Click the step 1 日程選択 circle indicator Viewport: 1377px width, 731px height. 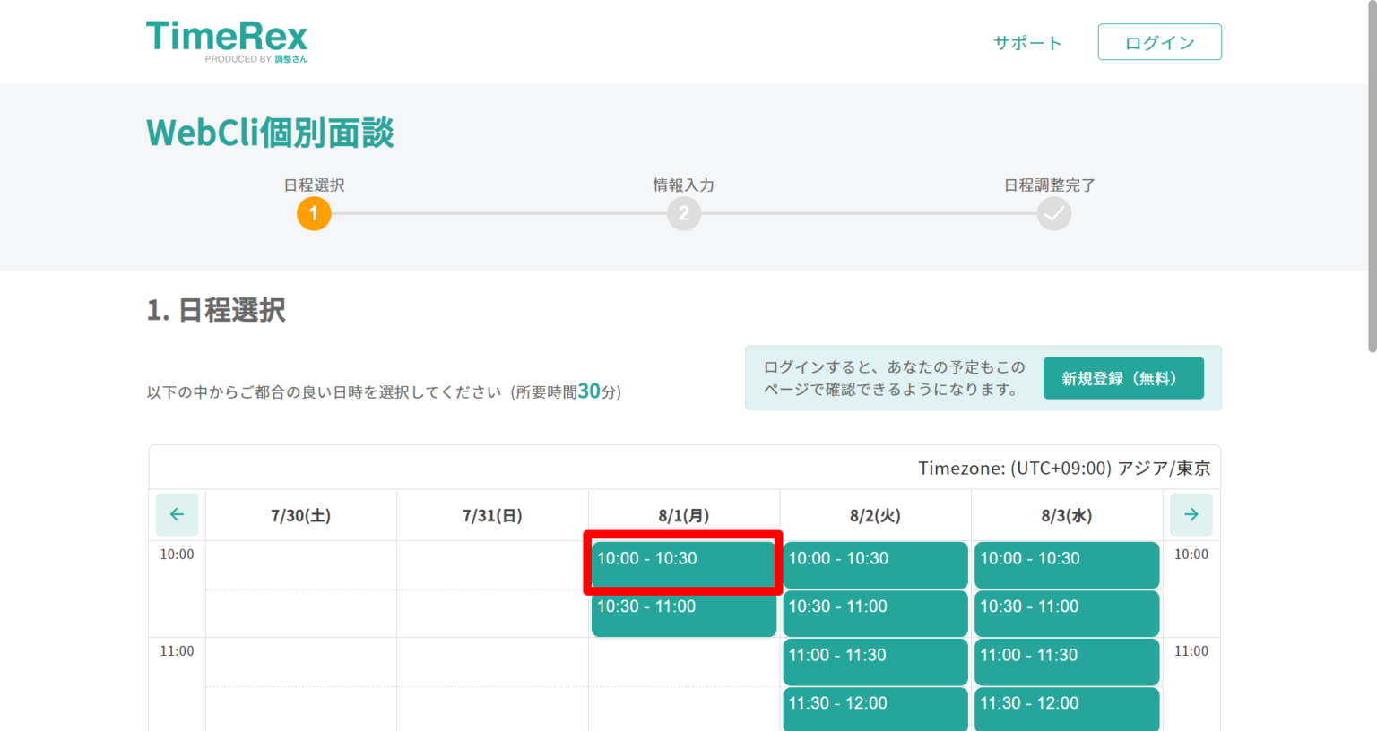[x=313, y=213]
